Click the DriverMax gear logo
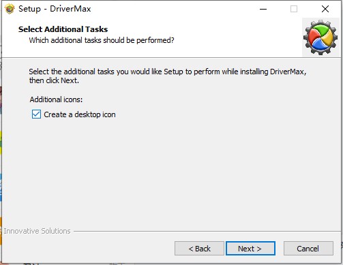Viewport: 343px width, 265px height. 320,37
